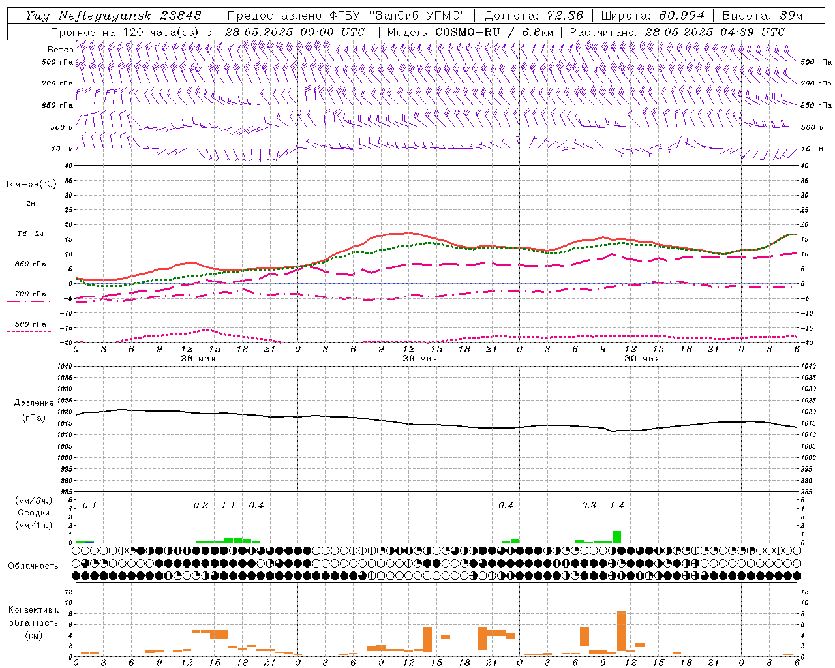Screen dimensions: 835x668
Task: Click the 0.3 precipitation value
Action: coord(589,505)
